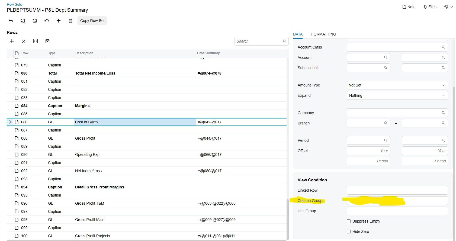Image resolution: width=456 pixels, height=241 pixels.
Task: Select the Gross Profit T&M description cell
Action: click(135, 203)
